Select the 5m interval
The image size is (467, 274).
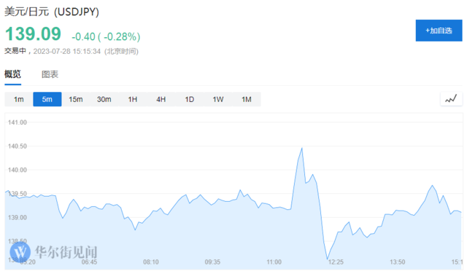click(x=47, y=99)
